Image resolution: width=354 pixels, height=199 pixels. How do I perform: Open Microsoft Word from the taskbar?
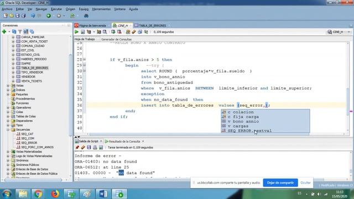pos(103,194)
